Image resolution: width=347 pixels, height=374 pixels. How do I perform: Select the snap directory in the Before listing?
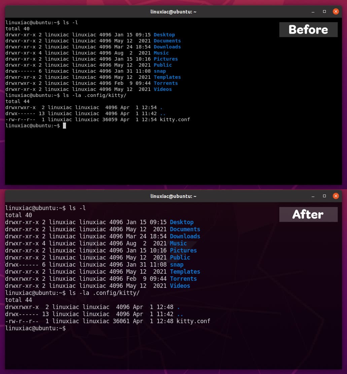[x=160, y=71]
